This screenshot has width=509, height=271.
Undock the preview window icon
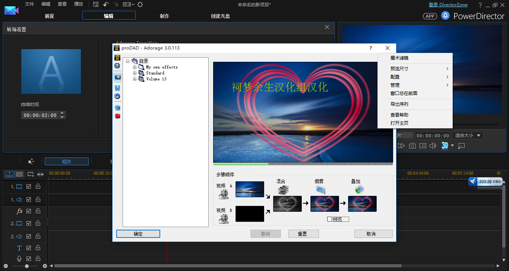tap(462, 146)
